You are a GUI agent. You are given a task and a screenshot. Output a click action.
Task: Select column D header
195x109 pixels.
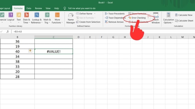point(79,37)
